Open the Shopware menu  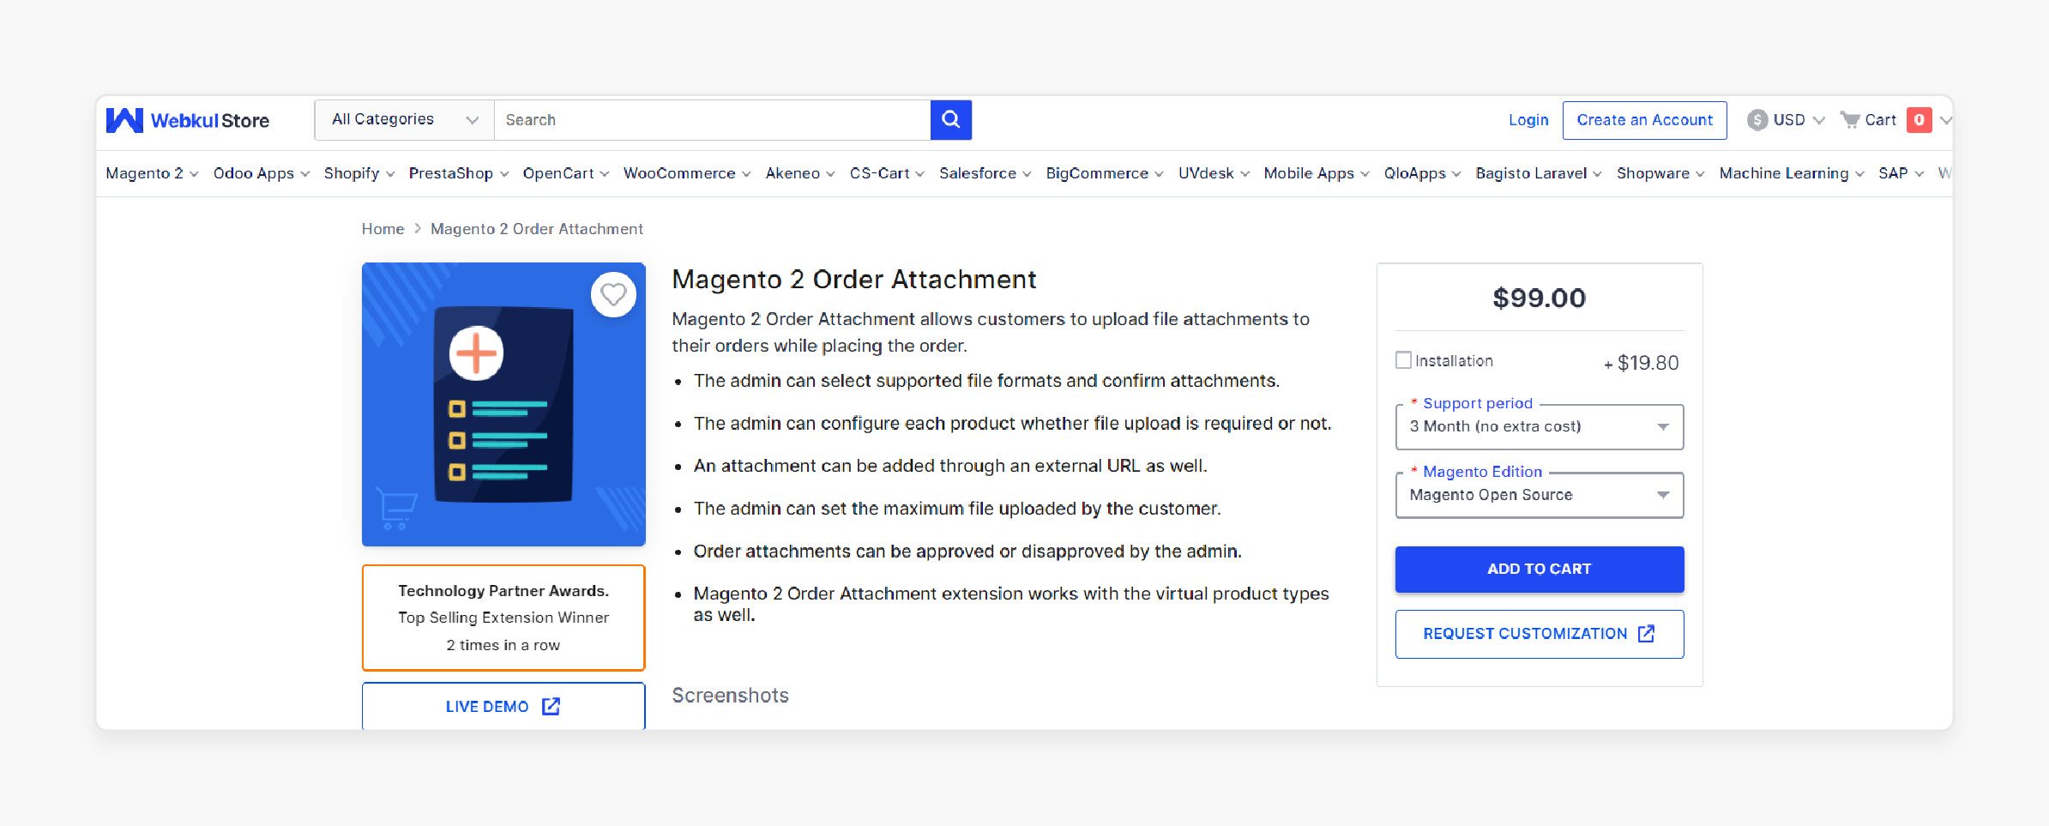[1660, 173]
